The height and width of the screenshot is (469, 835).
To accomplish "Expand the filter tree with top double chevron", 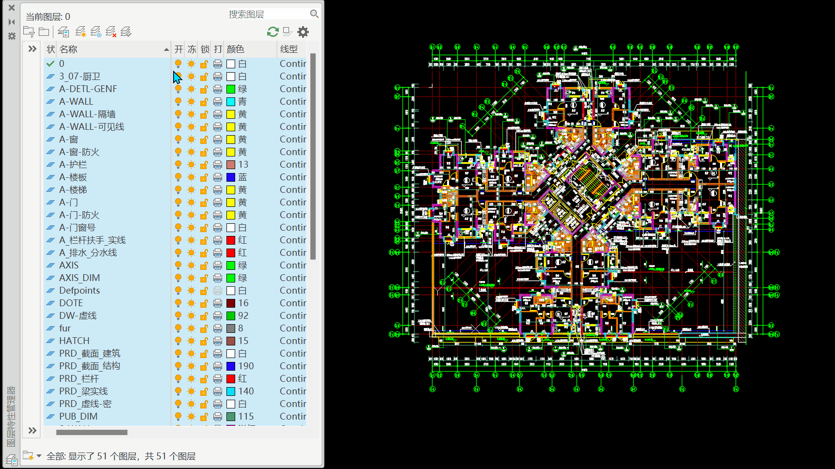I will [32, 49].
